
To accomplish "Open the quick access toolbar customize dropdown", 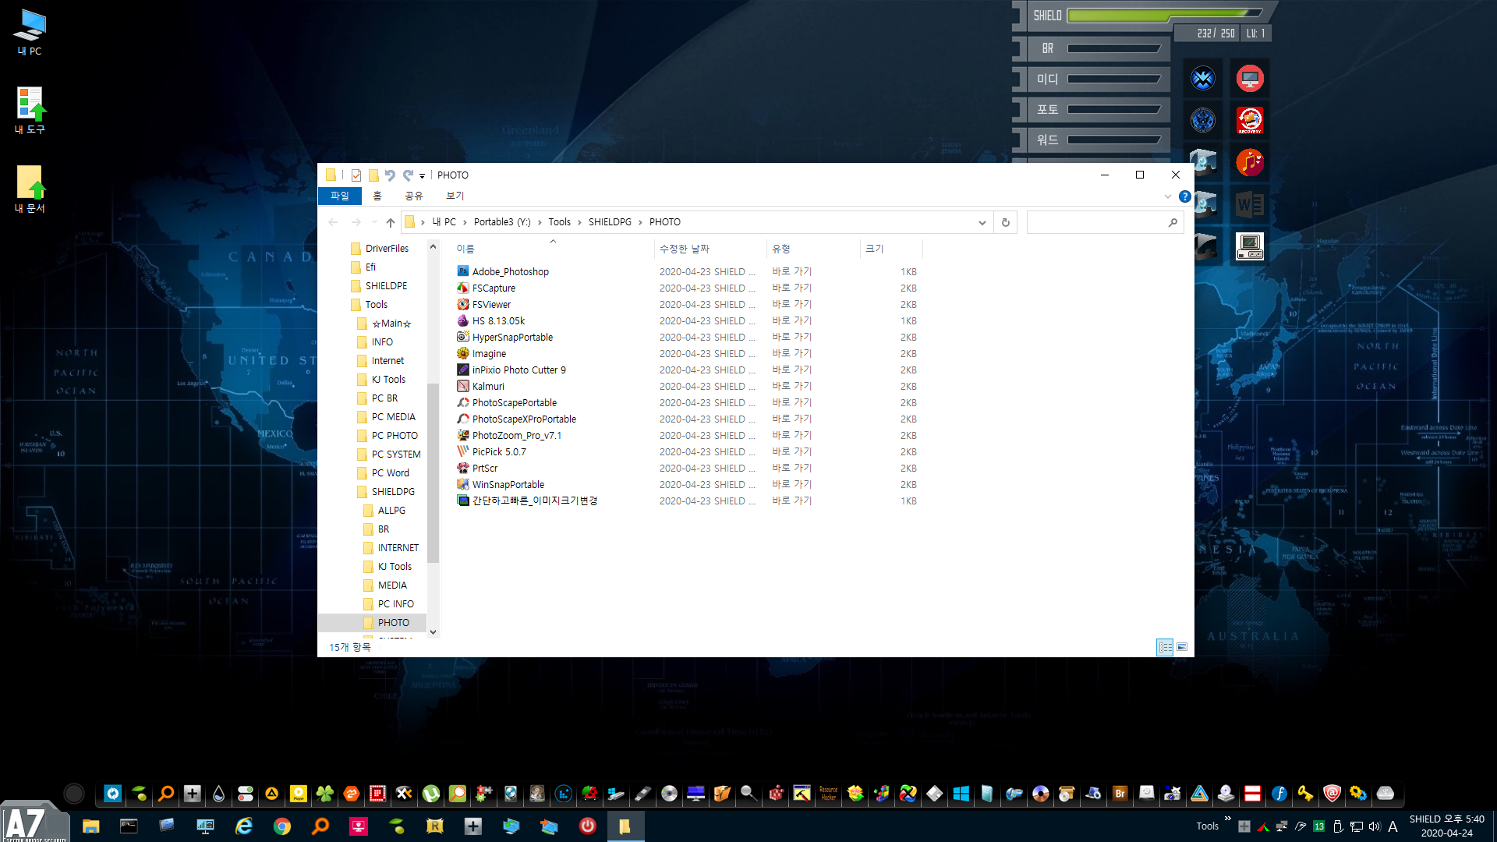I will click(422, 175).
